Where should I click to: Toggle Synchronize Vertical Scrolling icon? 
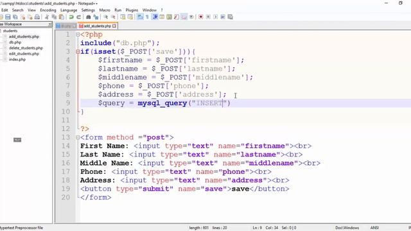coord(123,17)
